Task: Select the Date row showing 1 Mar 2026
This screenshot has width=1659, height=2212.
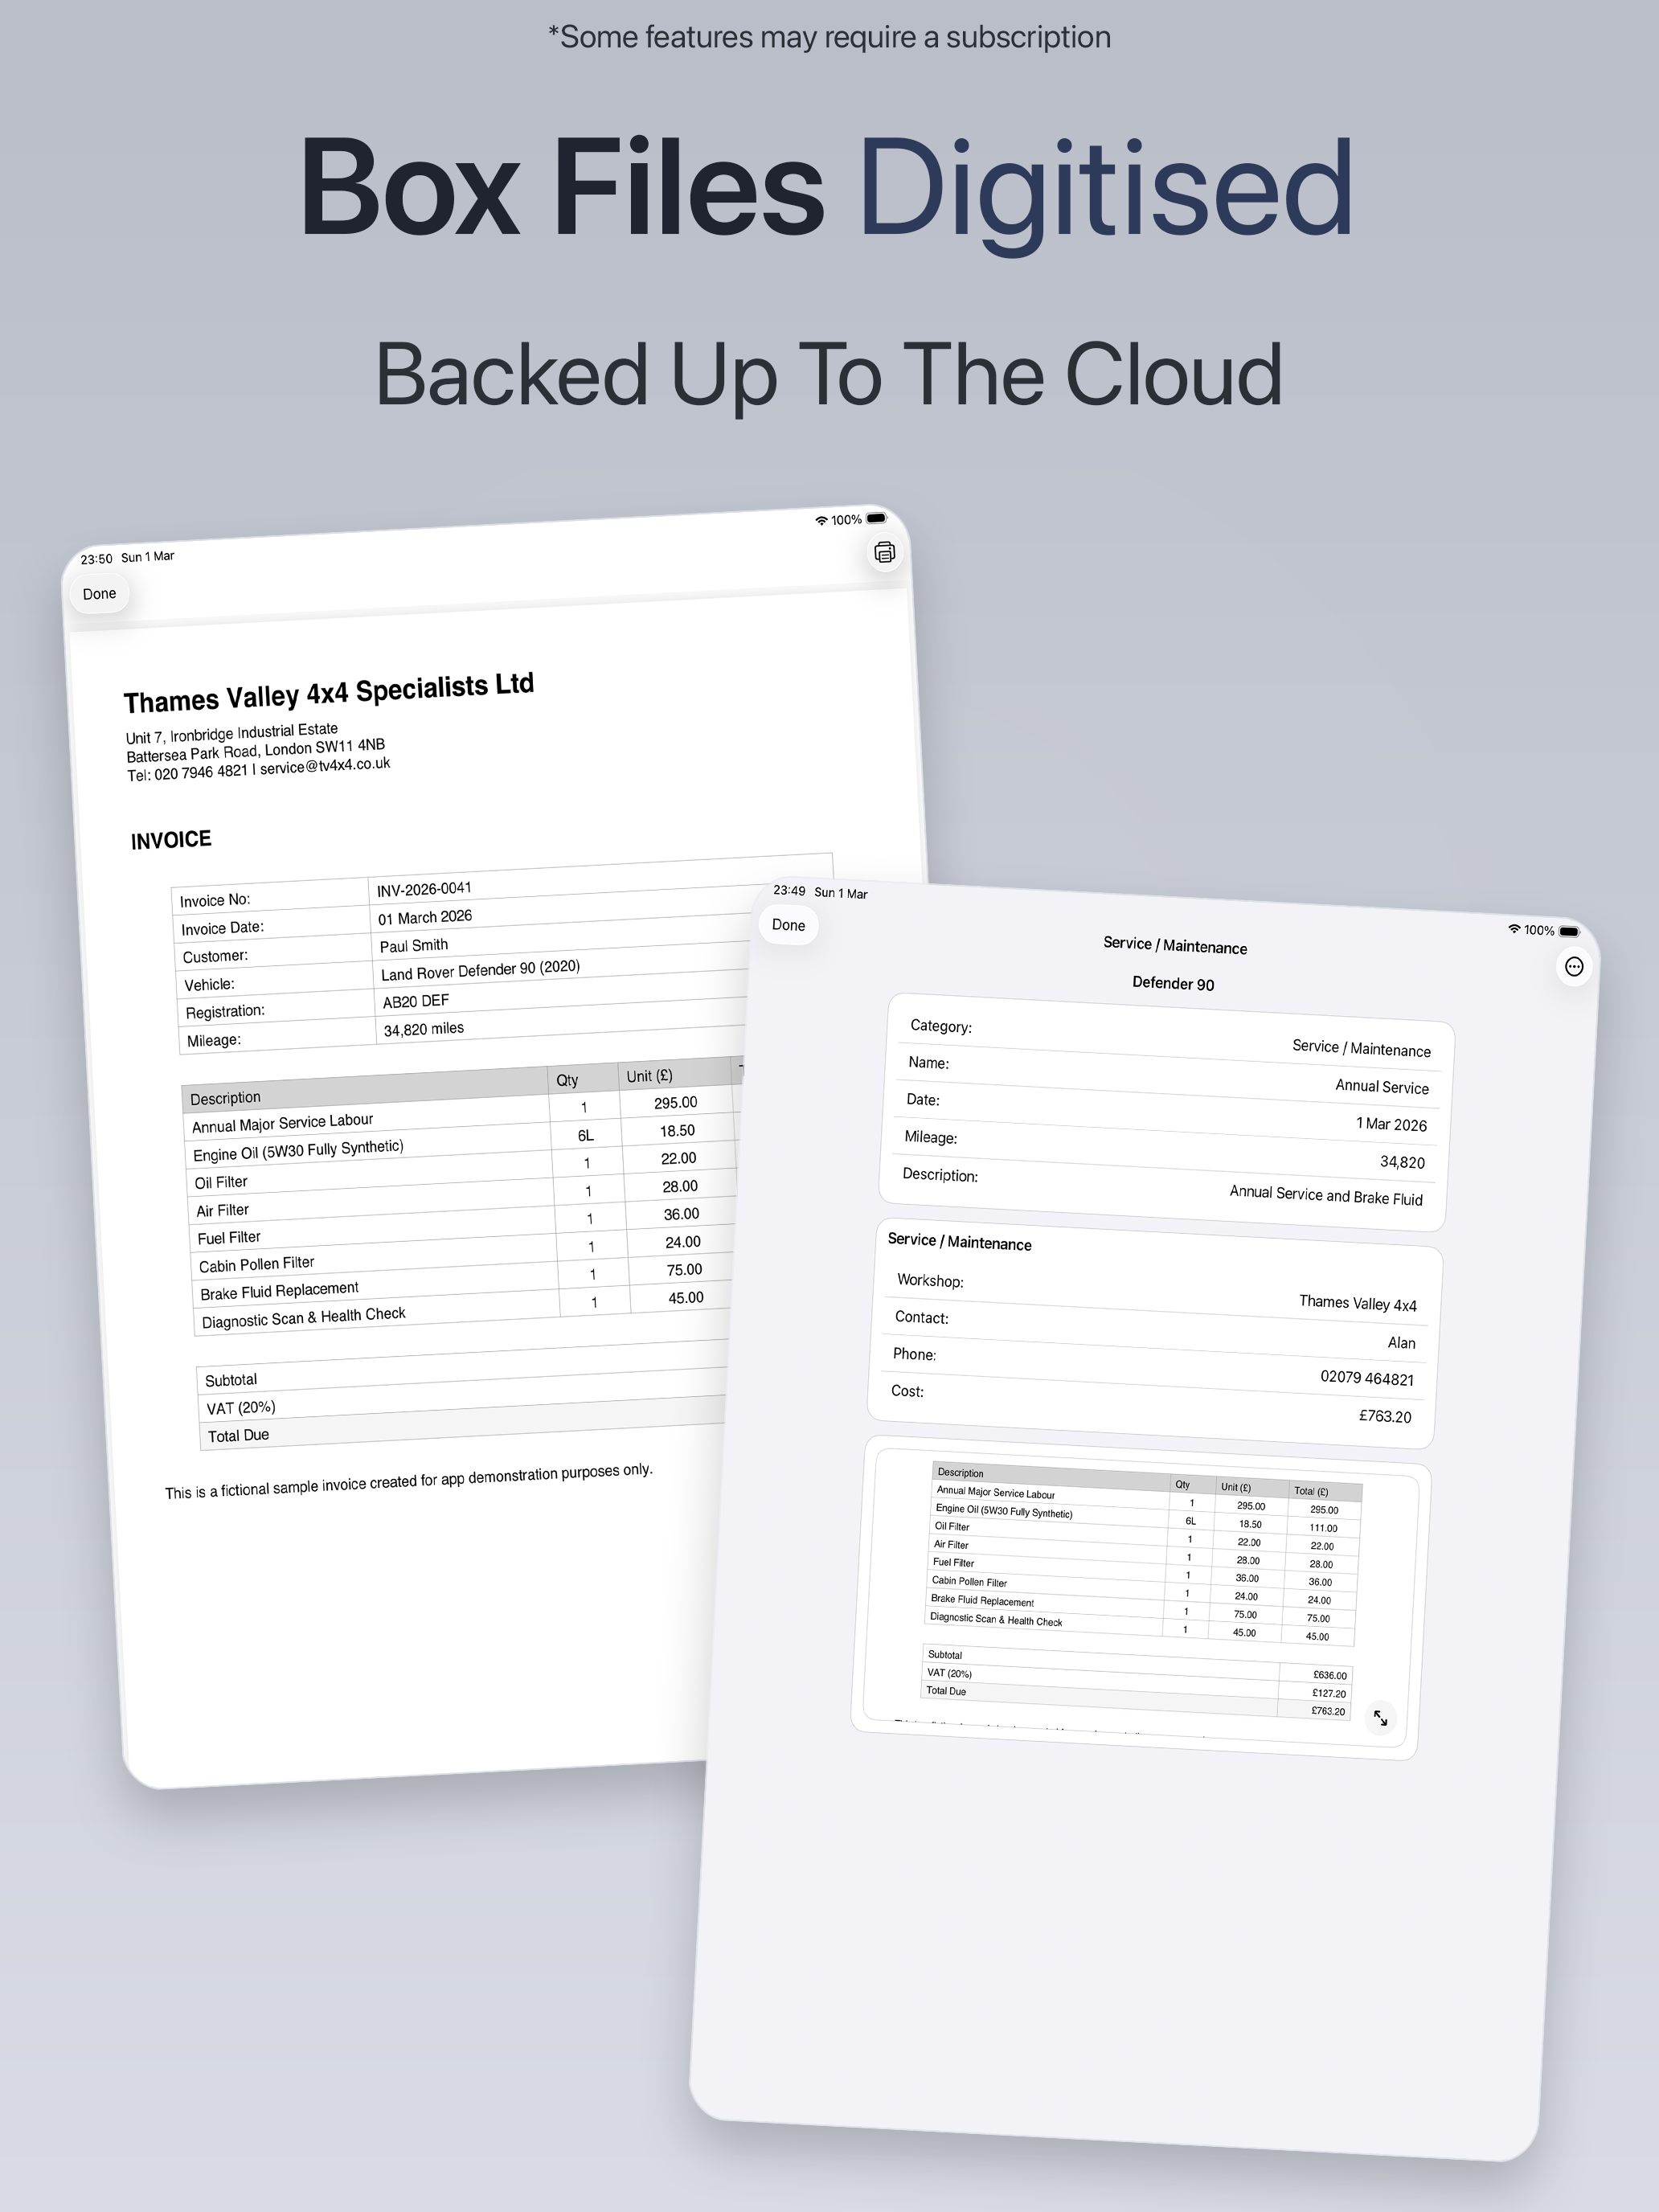Action: click(1166, 1111)
